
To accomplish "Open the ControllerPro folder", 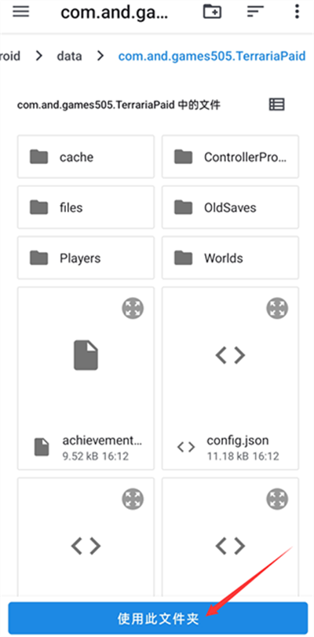I will (230, 157).
